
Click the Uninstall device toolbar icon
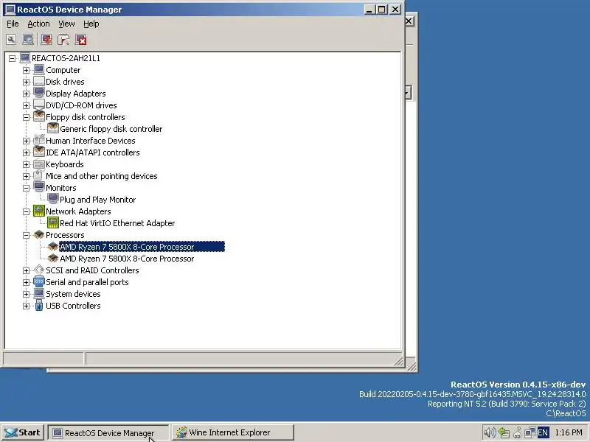(80, 40)
